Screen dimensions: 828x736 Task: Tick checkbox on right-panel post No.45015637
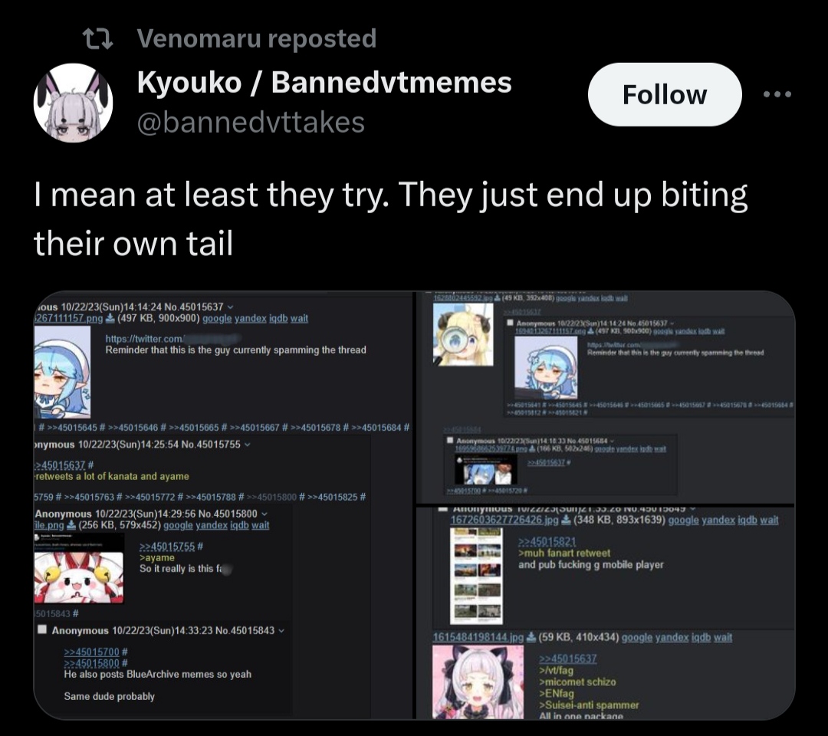click(510, 323)
